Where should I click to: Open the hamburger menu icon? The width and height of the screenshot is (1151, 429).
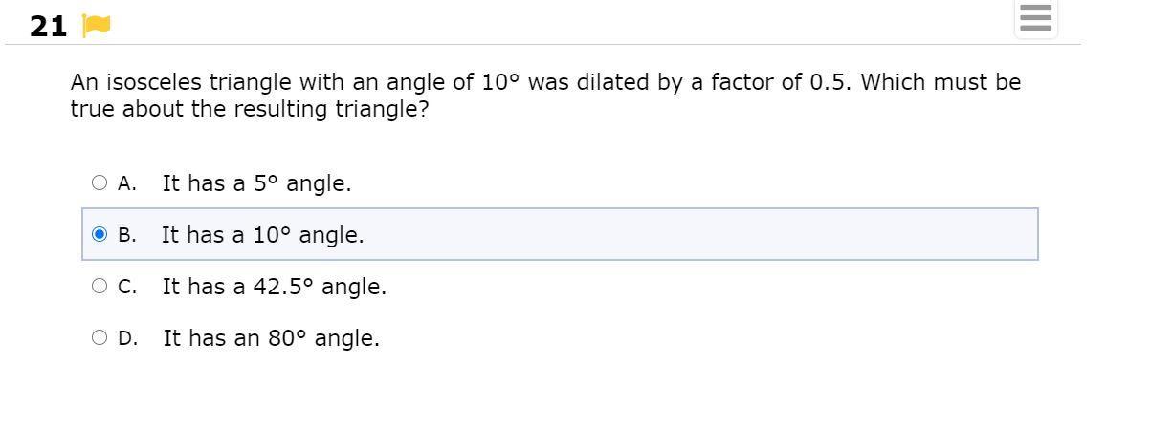coord(1035,19)
